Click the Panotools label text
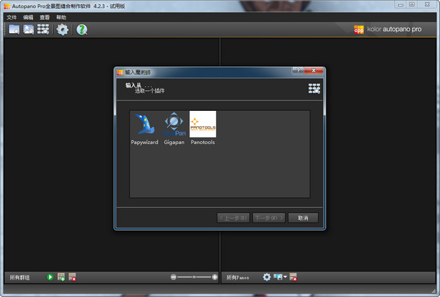Screen dimensions: 440x297 coord(203,142)
